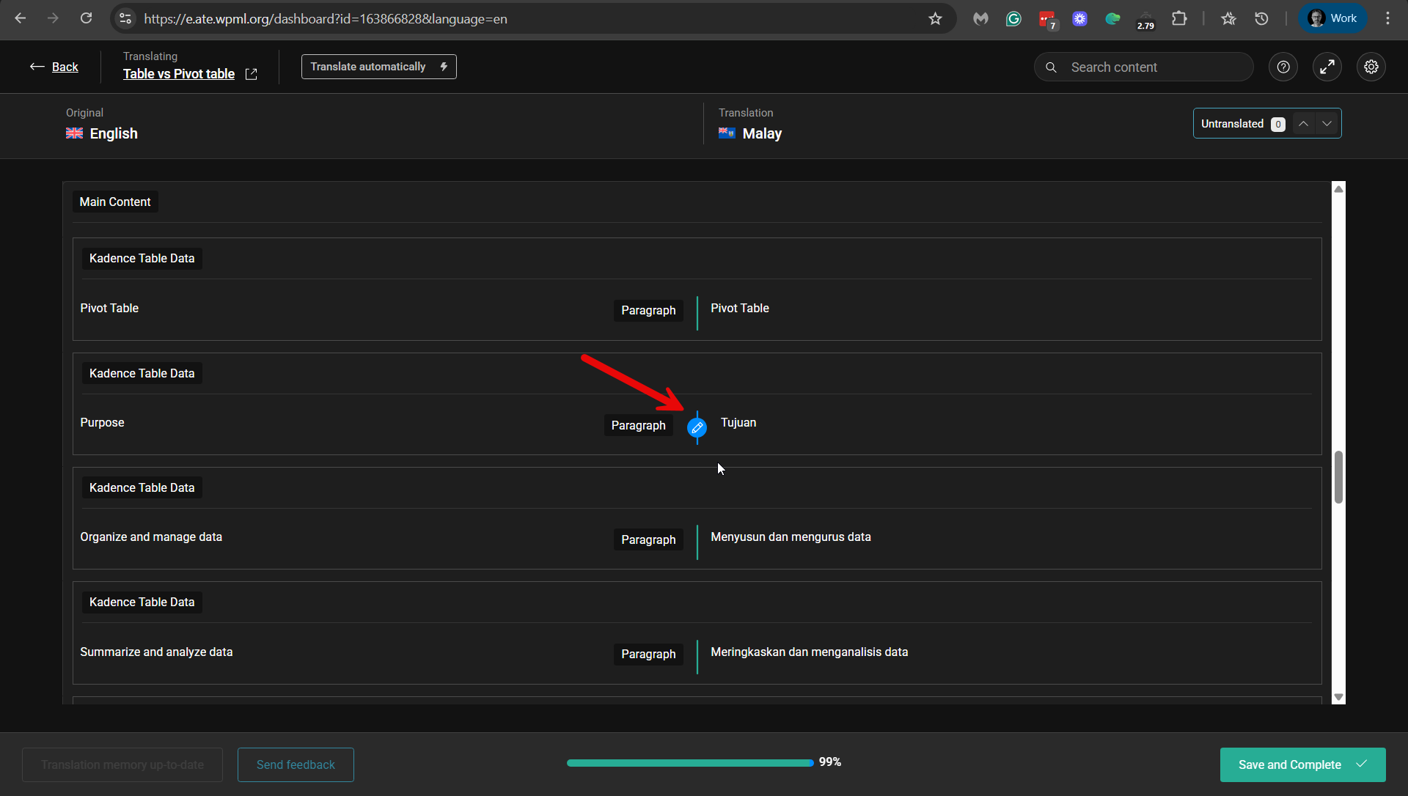Go to next untranslated segment arrow

[1327, 124]
